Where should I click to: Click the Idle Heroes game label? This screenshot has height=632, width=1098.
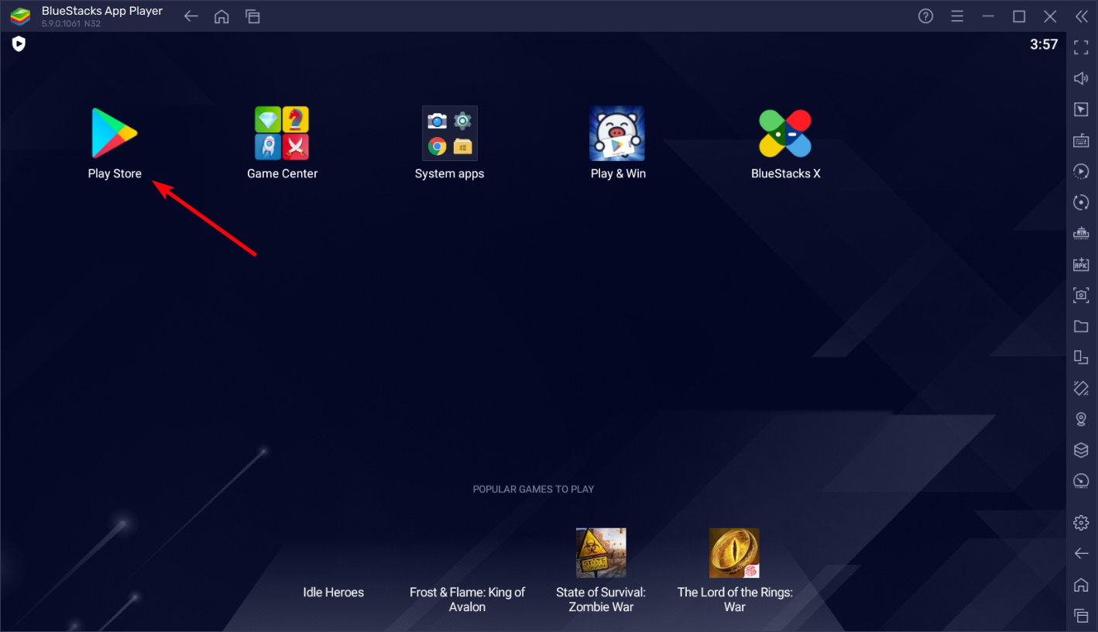(x=334, y=592)
